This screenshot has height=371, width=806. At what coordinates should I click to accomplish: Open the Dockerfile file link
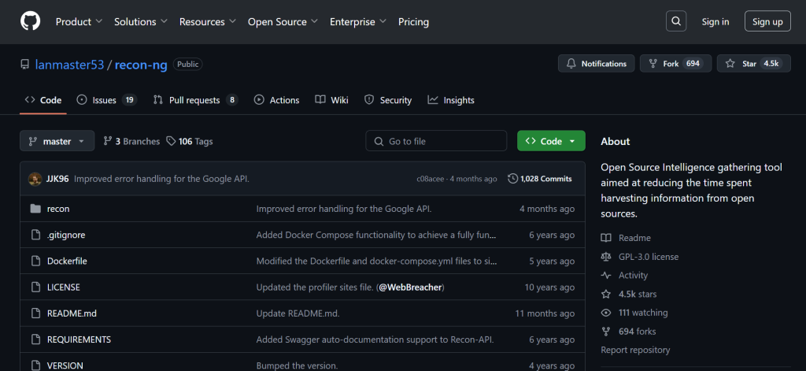click(x=68, y=261)
